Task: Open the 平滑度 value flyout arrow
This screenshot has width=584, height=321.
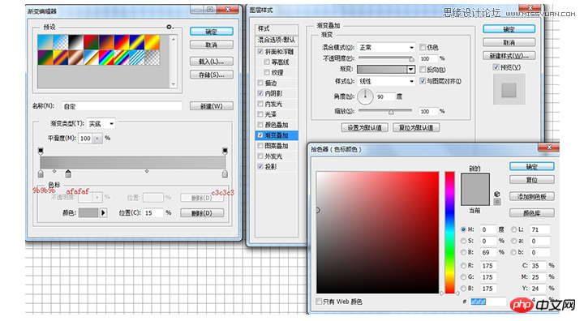Action: pos(97,138)
